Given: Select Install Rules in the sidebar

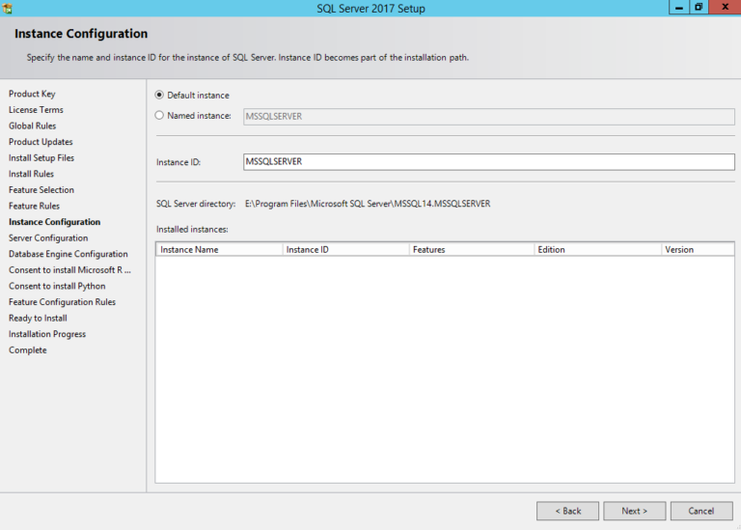Looking at the screenshot, I should pos(31,174).
